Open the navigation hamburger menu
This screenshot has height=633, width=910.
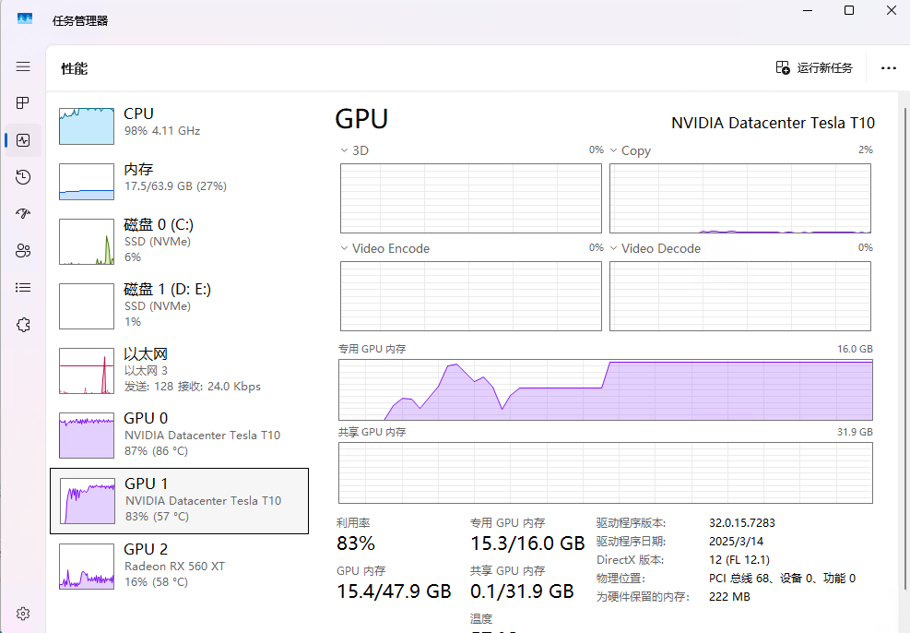pos(23,66)
